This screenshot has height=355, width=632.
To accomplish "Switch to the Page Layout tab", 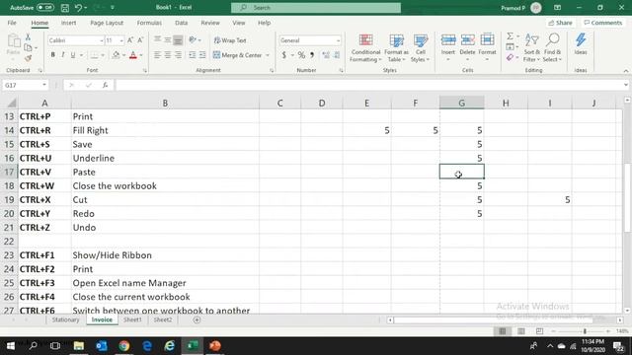I will click(107, 23).
